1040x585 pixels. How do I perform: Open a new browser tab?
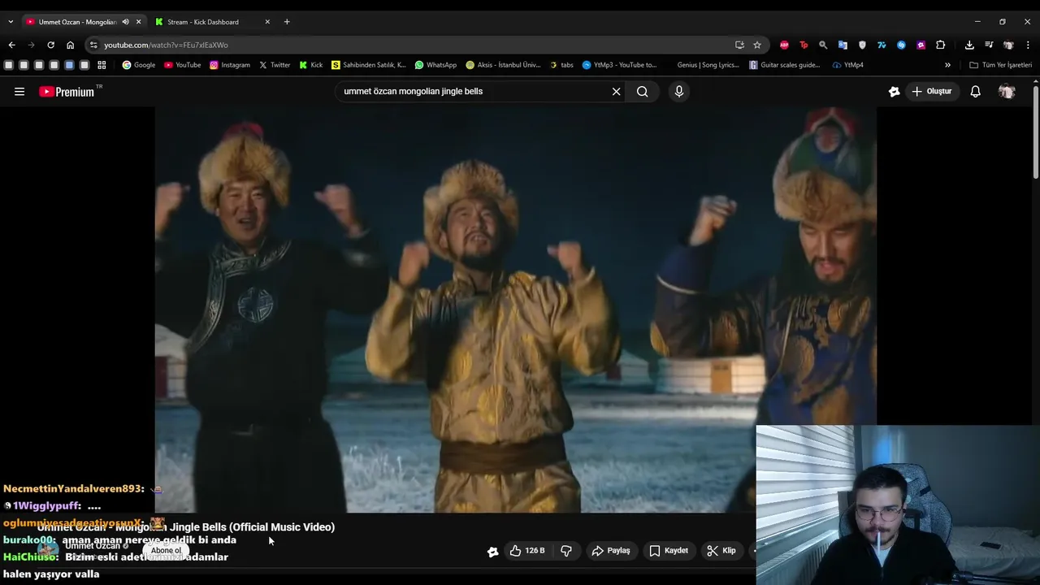point(287,22)
